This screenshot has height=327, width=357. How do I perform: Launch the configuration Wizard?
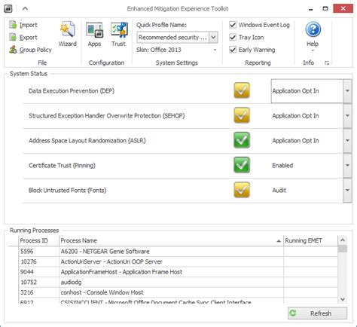[68, 35]
